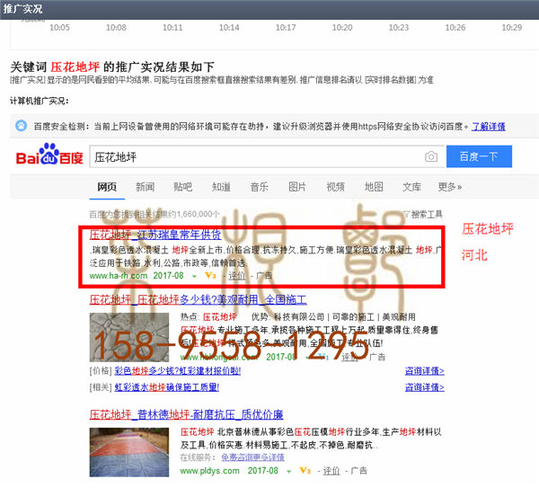Open result 压花地坪多少钱?美观耐用_全国施工
This screenshot has height=488, width=539.
click(198, 299)
